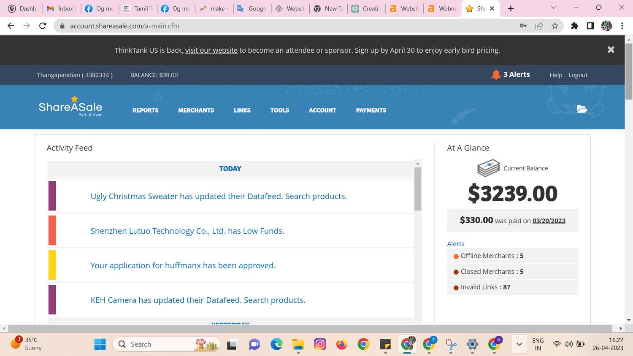
Task: Click the BALANCE: $39.00 text
Action: [154, 75]
